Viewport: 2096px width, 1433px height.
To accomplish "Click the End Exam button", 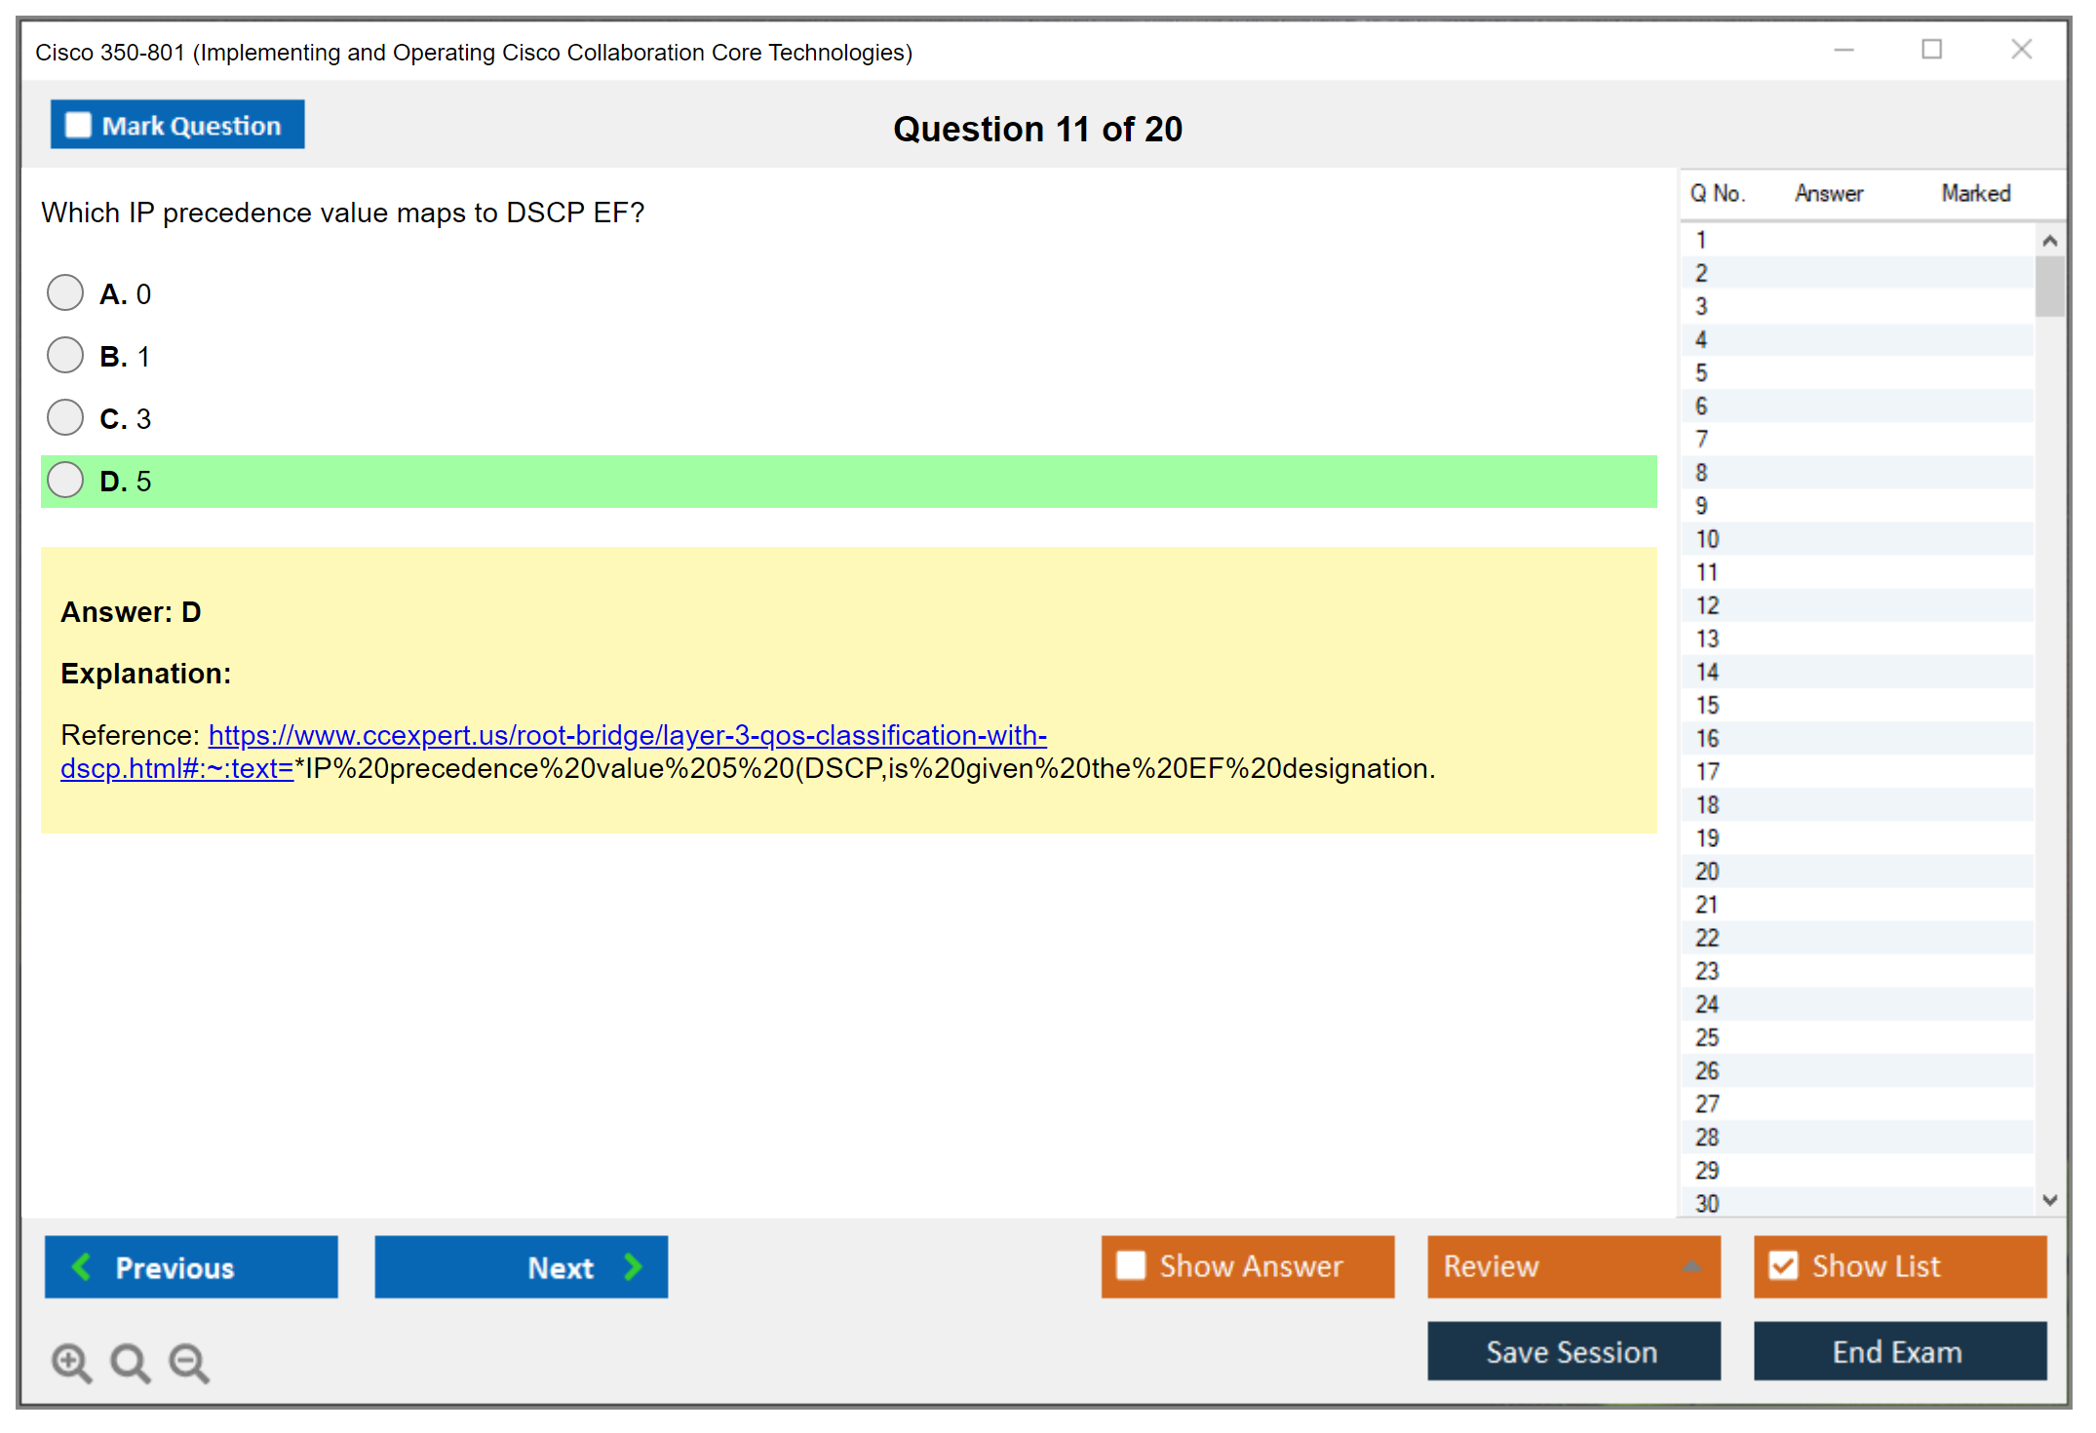I will click(x=1898, y=1351).
